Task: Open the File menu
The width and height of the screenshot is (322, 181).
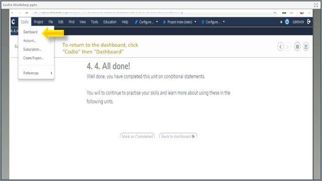Action: (x=51, y=22)
